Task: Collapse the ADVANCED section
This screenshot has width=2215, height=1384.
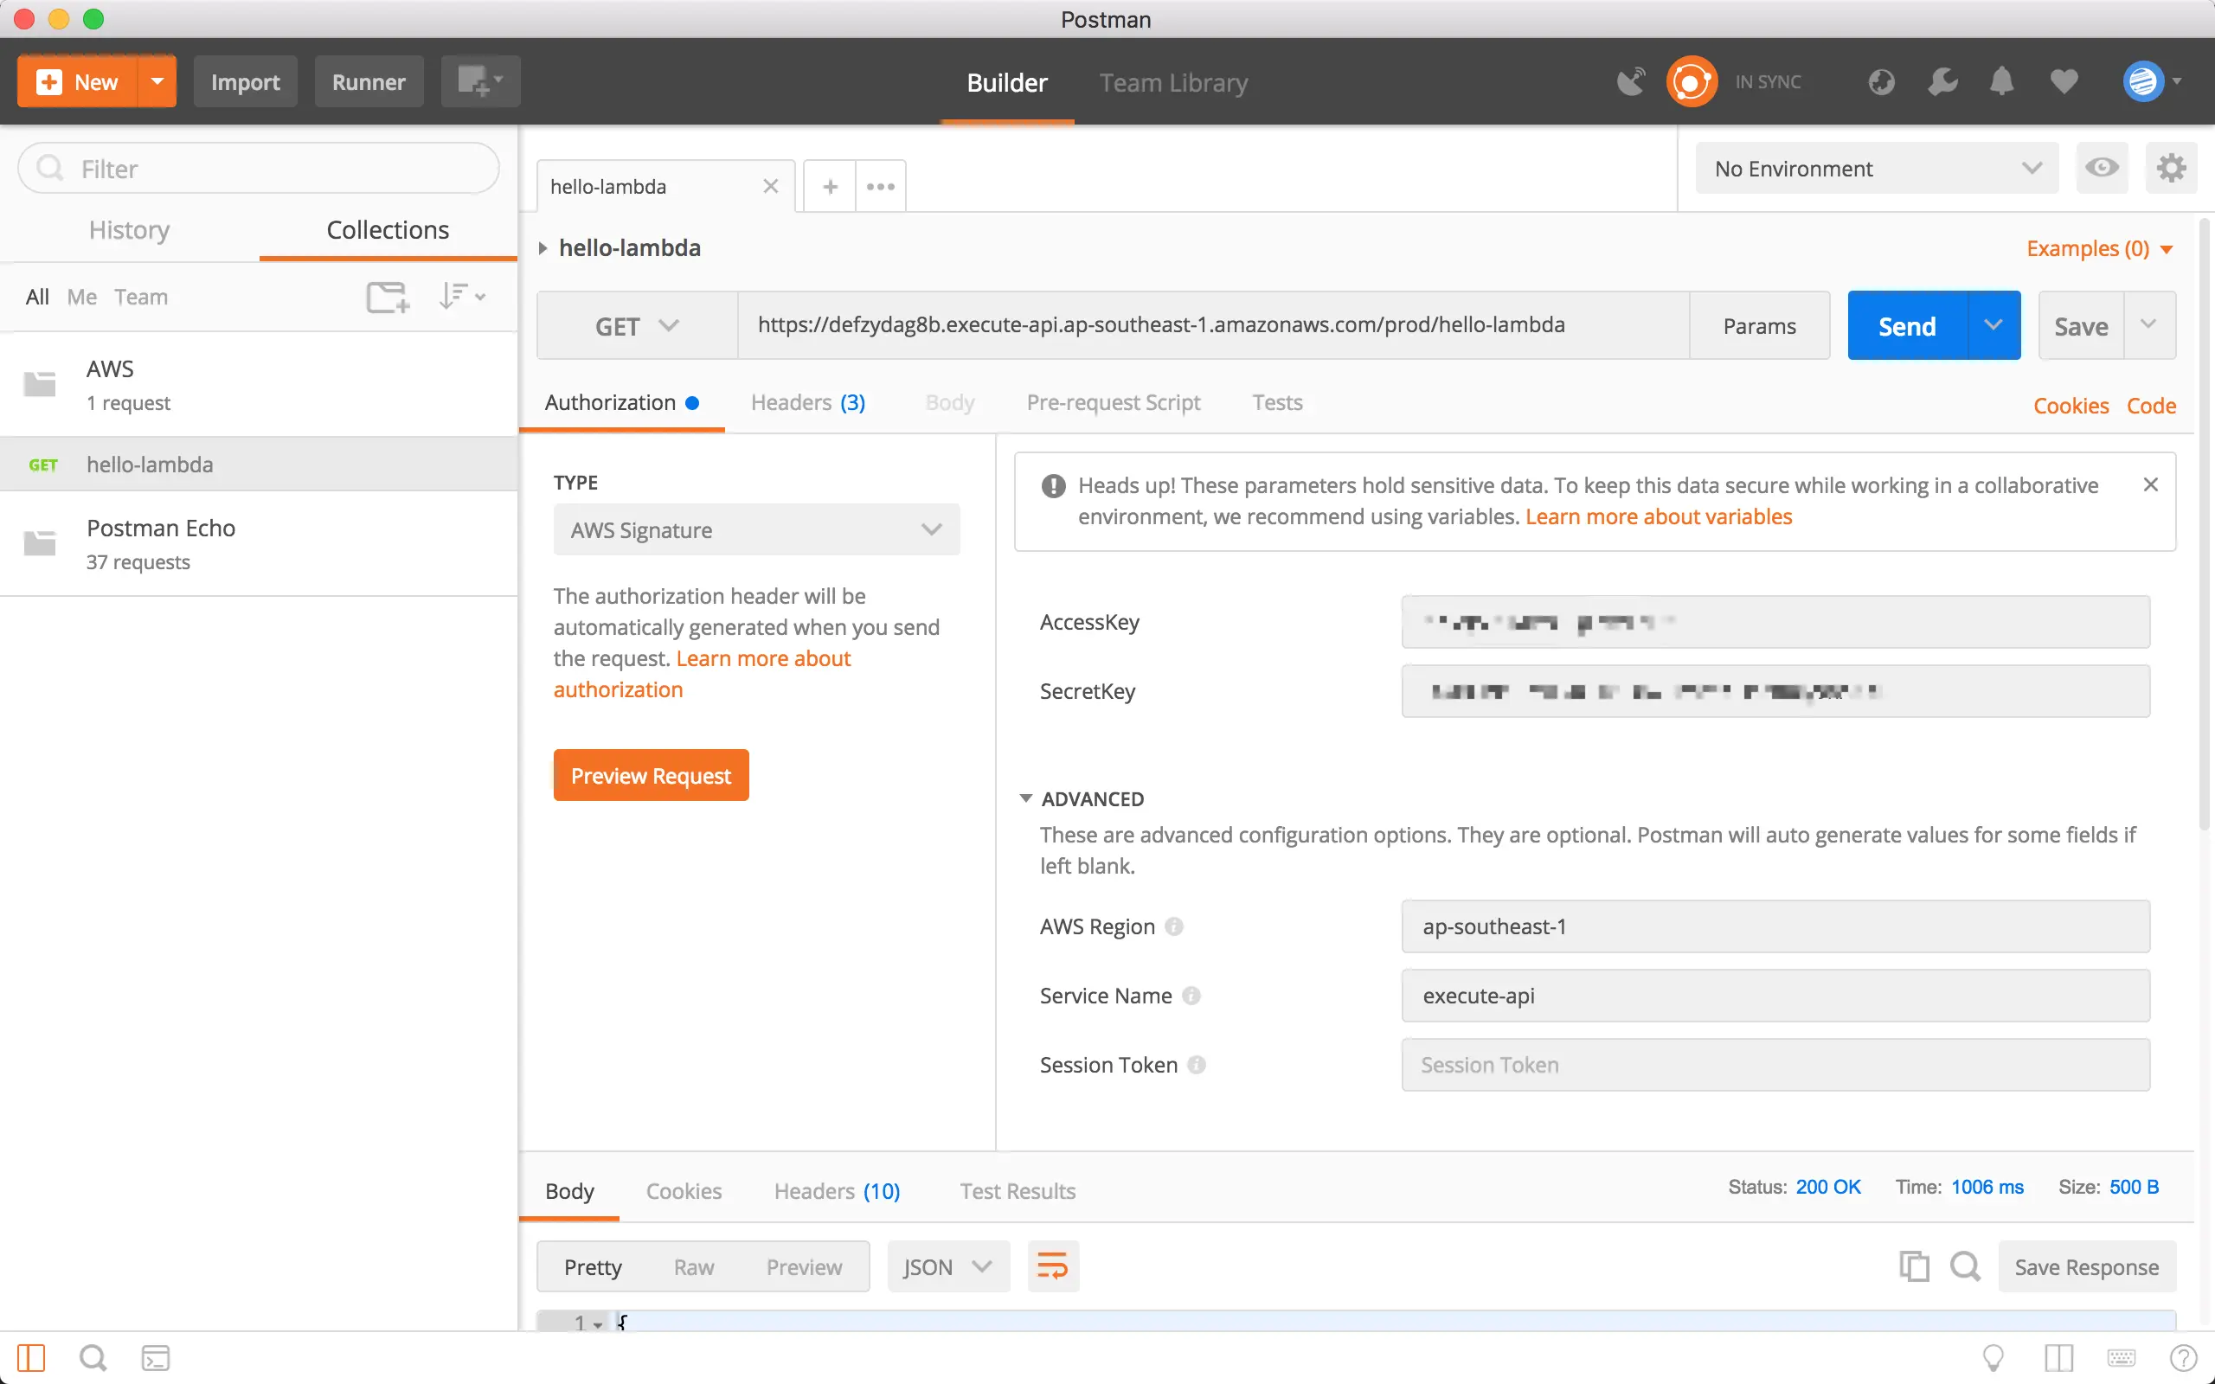Action: tap(1026, 799)
